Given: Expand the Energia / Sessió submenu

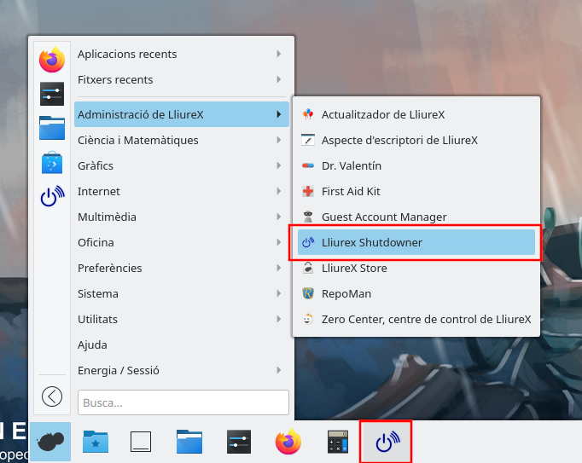Looking at the screenshot, I should (181, 370).
